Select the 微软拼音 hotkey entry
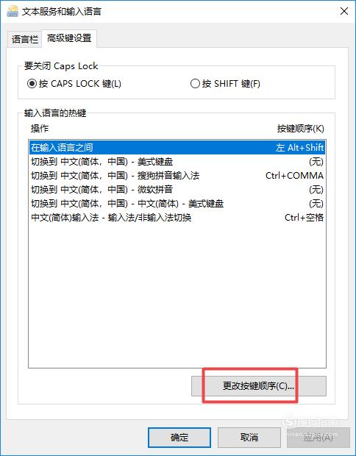Image resolution: width=356 pixels, height=456 pixels. (177, 189)
